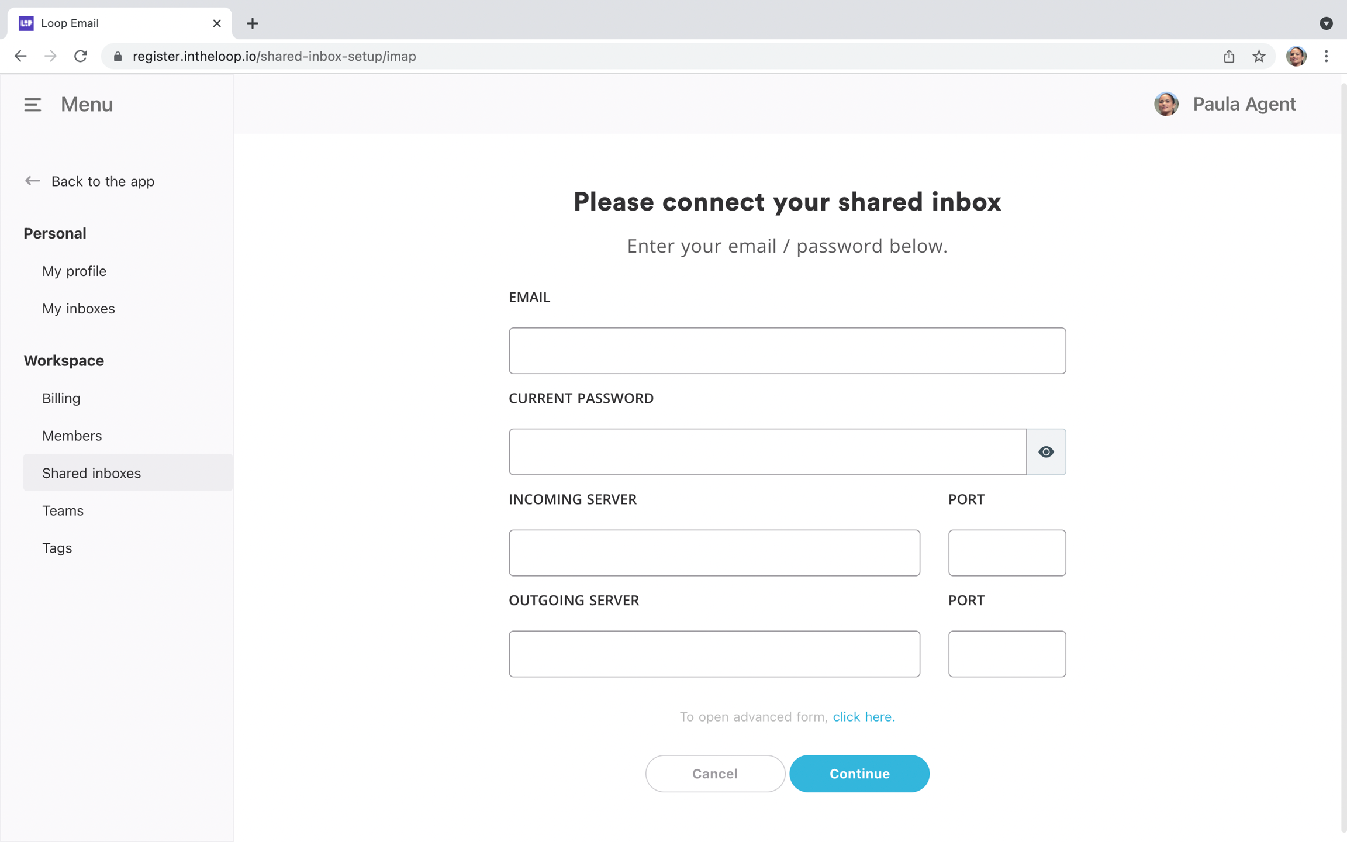Viewport: 1347px width, 842px height.
Task: Open the Chrome profile avatar
Action: pos(1296,56)
